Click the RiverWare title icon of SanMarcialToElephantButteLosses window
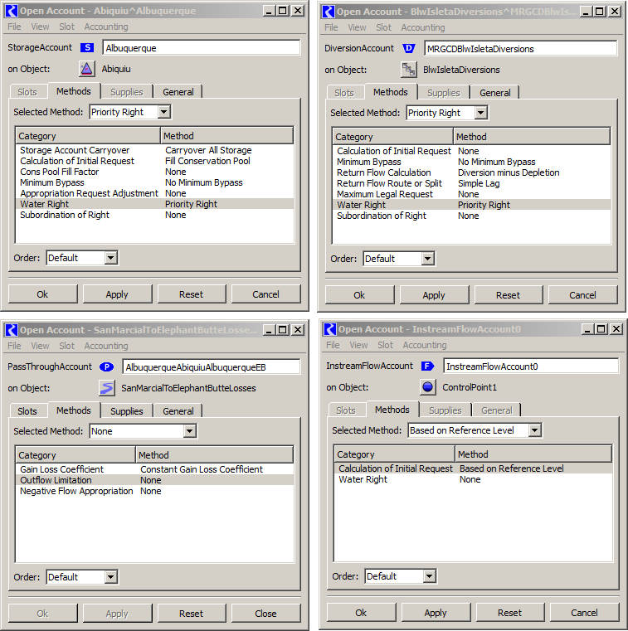Image resolution: width=628 pixels, height=631 pixels. click(x=12, y=329)
